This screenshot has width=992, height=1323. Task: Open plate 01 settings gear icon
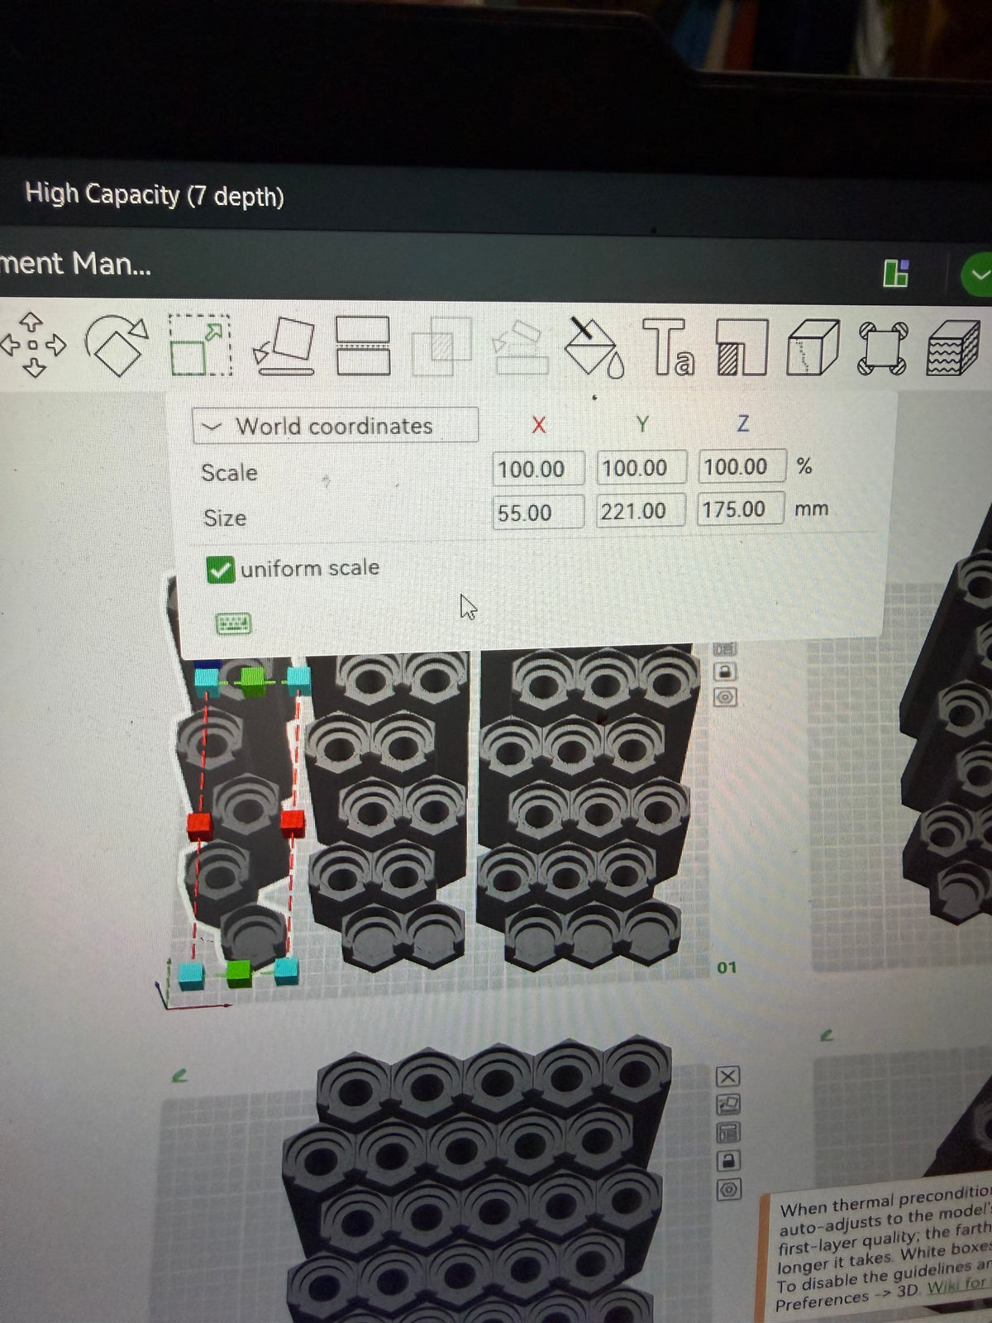coord(725,697)
